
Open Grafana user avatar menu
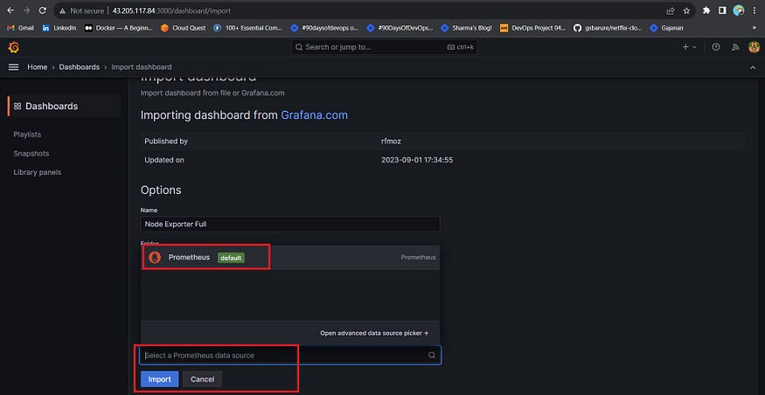click(x=754, y=47)
